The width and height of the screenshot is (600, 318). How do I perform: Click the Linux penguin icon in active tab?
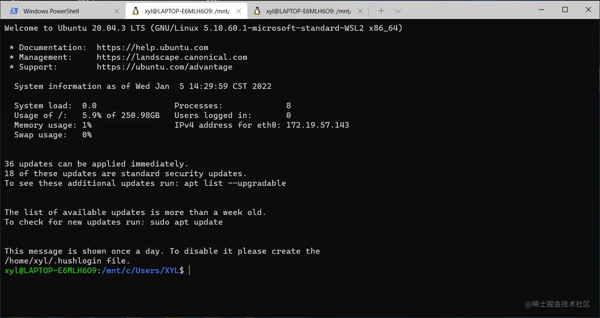[135, 11]
